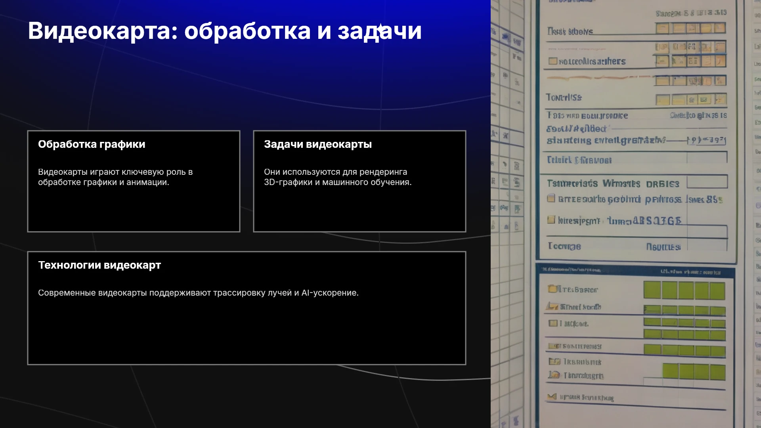Click the round magnifier-like icon in lower image panel
The height and width of the screenshot is (428, 761).
(554, 374)
